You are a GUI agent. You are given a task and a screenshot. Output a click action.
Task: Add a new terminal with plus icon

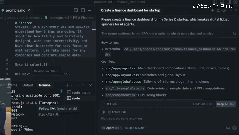(67, 85)
